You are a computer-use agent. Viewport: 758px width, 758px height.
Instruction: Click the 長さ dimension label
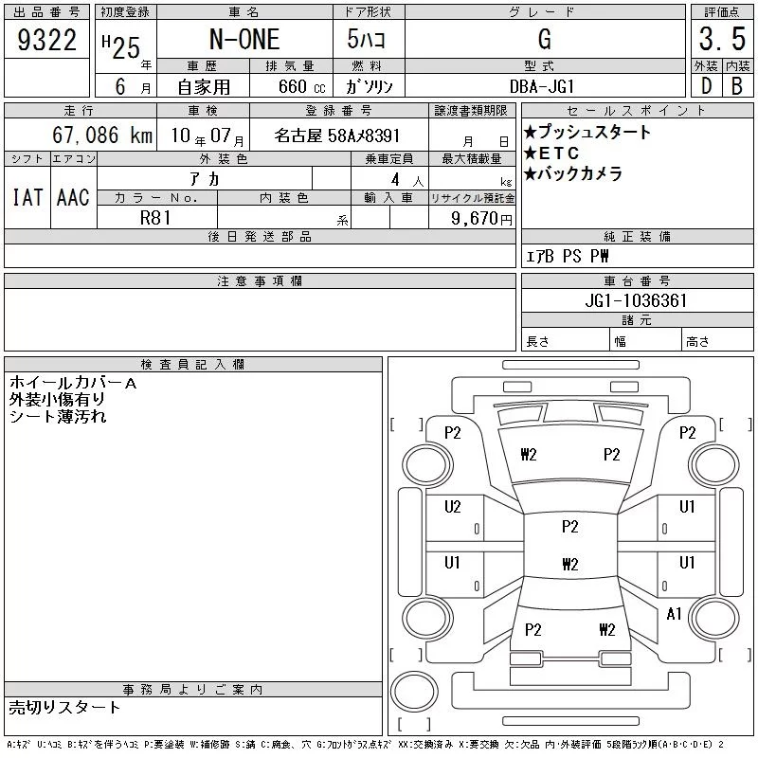[537, 342]
